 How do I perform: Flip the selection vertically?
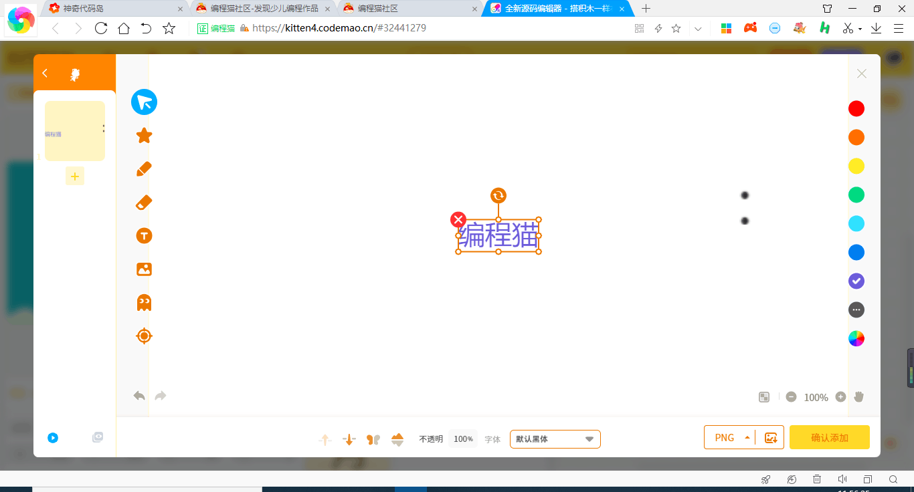pyautogui.click(x=397, y=439)
